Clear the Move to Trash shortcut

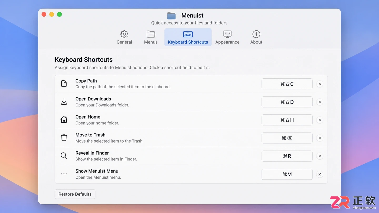[x=320, y=138]
